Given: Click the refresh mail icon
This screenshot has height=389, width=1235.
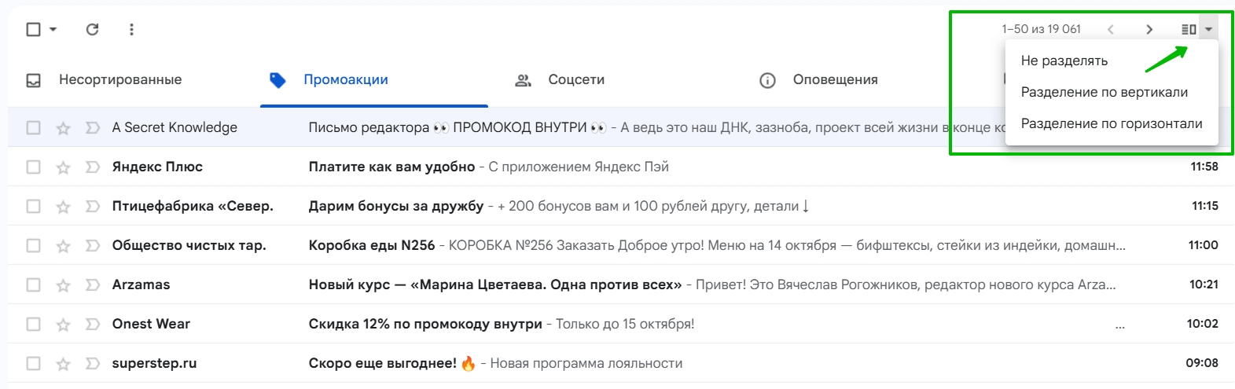Looking at the screenshot, I should [x=92, y=29].
